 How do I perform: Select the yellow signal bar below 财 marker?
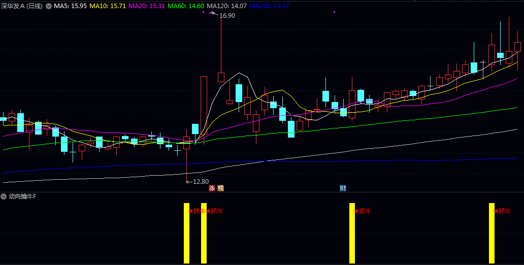(352, 233)
